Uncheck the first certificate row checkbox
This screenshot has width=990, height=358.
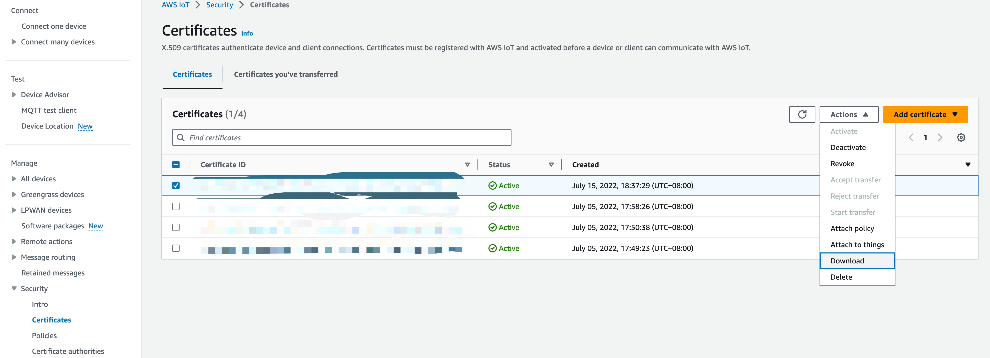tap(176, 185)
